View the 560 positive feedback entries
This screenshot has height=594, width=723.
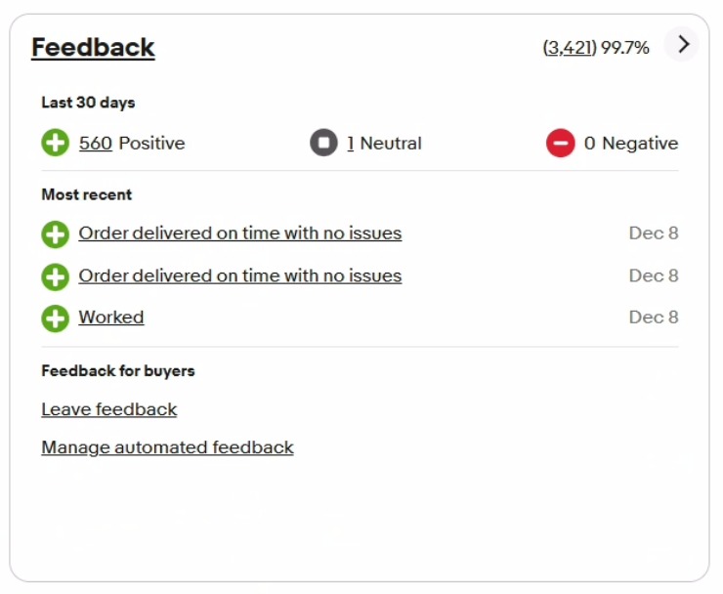(96, 144)
